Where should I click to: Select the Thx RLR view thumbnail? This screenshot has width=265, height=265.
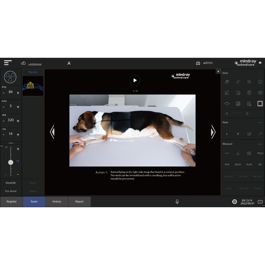(33, 83)
